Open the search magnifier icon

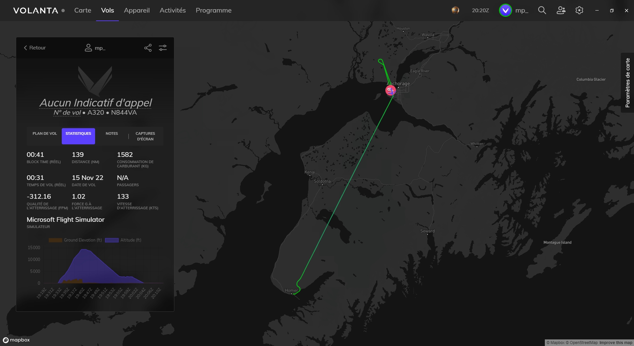(x=542, y=11)
